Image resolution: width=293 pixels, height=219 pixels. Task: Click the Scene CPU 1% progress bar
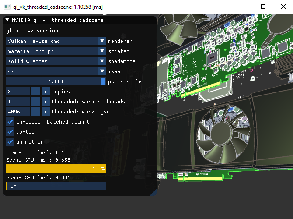point(56,186)
